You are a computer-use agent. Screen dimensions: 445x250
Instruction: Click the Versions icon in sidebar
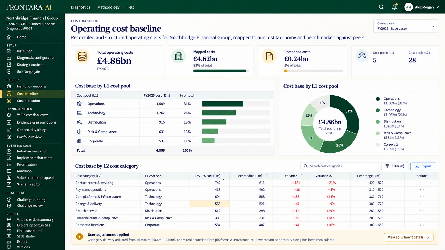point(9,247)
